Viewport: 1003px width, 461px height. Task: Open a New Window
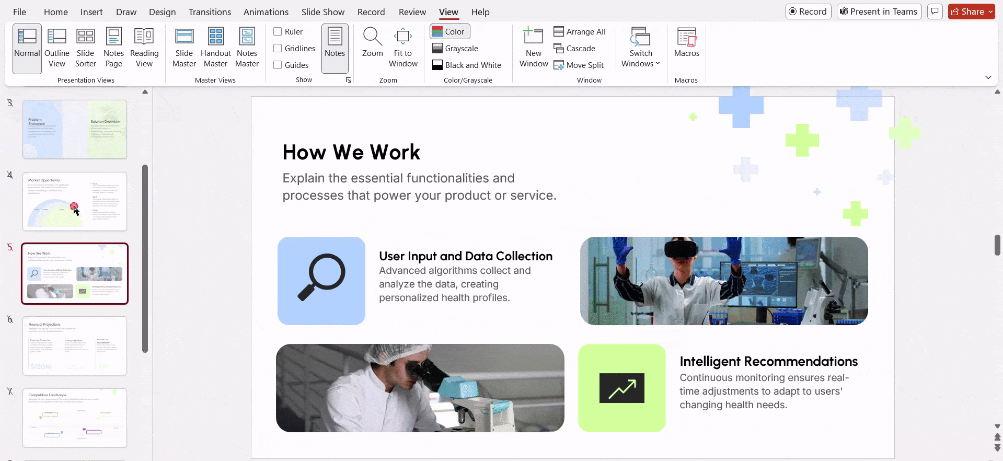point(534,48)
